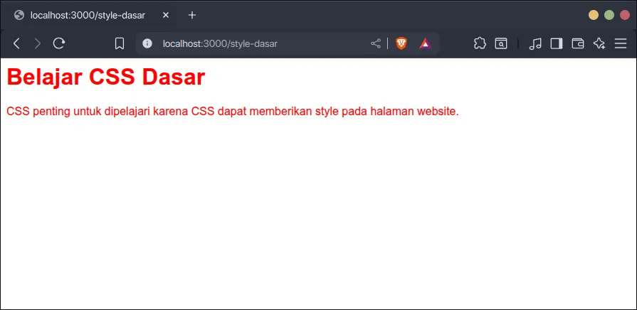637x310 pixels.
Task: Open Leo AI sparkle icon
Action: tap(599, 43)
